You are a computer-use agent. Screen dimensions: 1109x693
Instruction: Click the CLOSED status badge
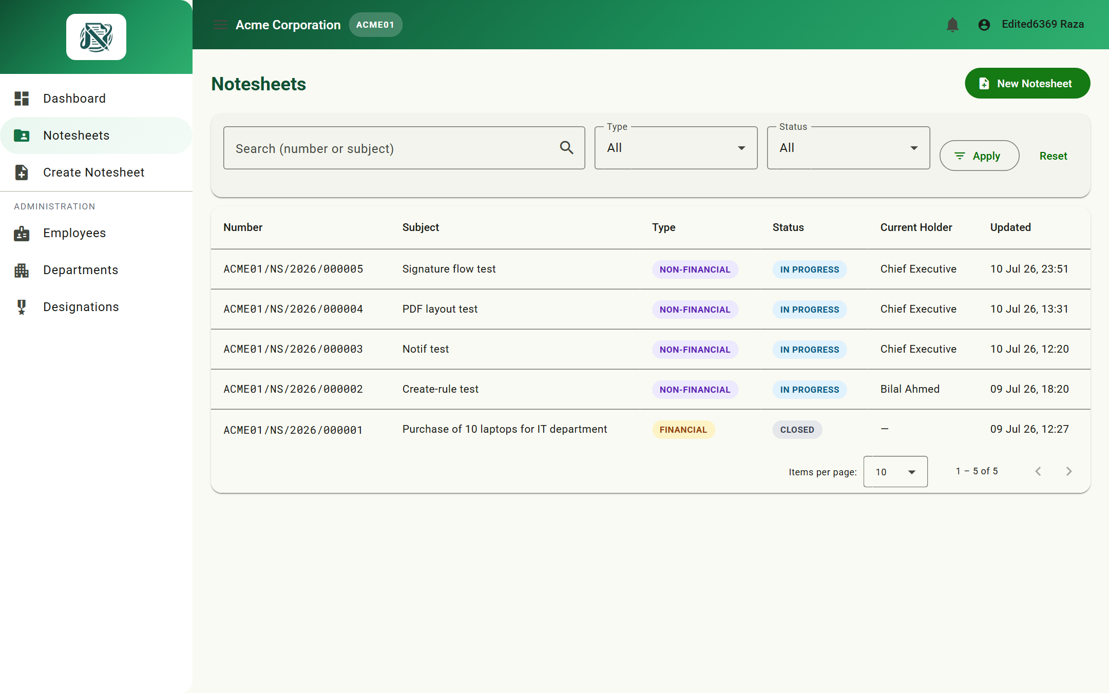797,430
